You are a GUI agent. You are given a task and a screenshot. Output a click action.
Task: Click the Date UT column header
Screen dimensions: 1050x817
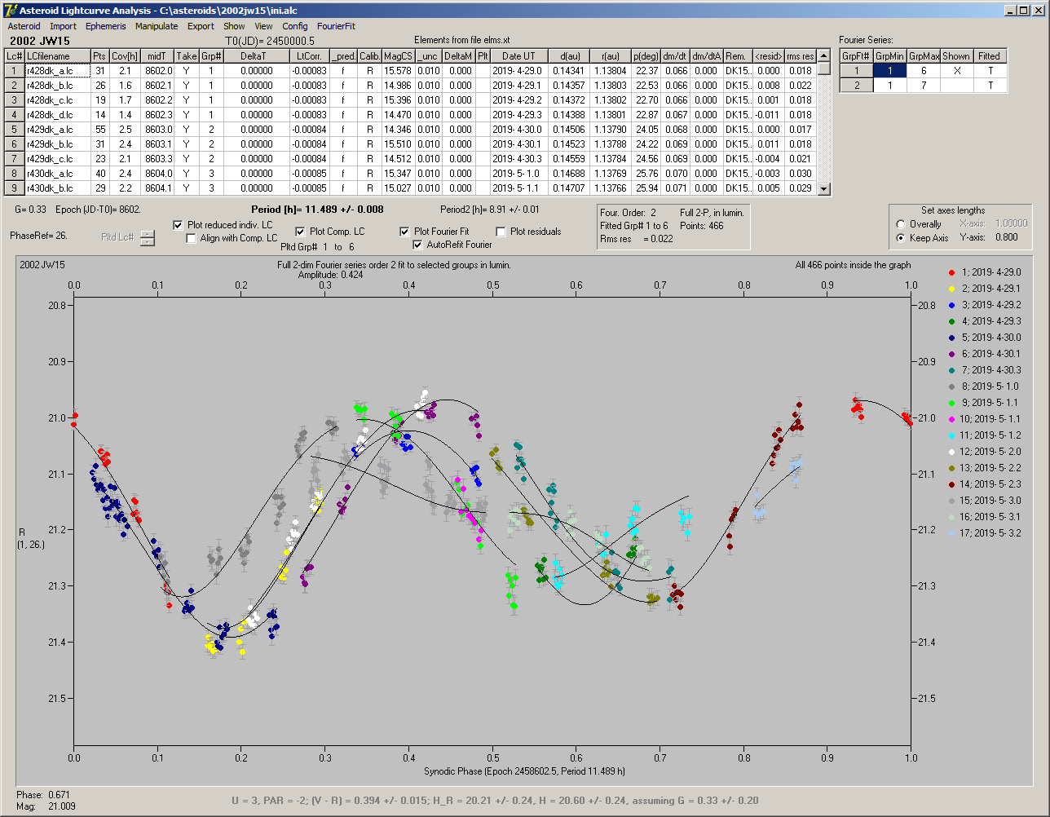pyautogui.click(x=518, y=56)
